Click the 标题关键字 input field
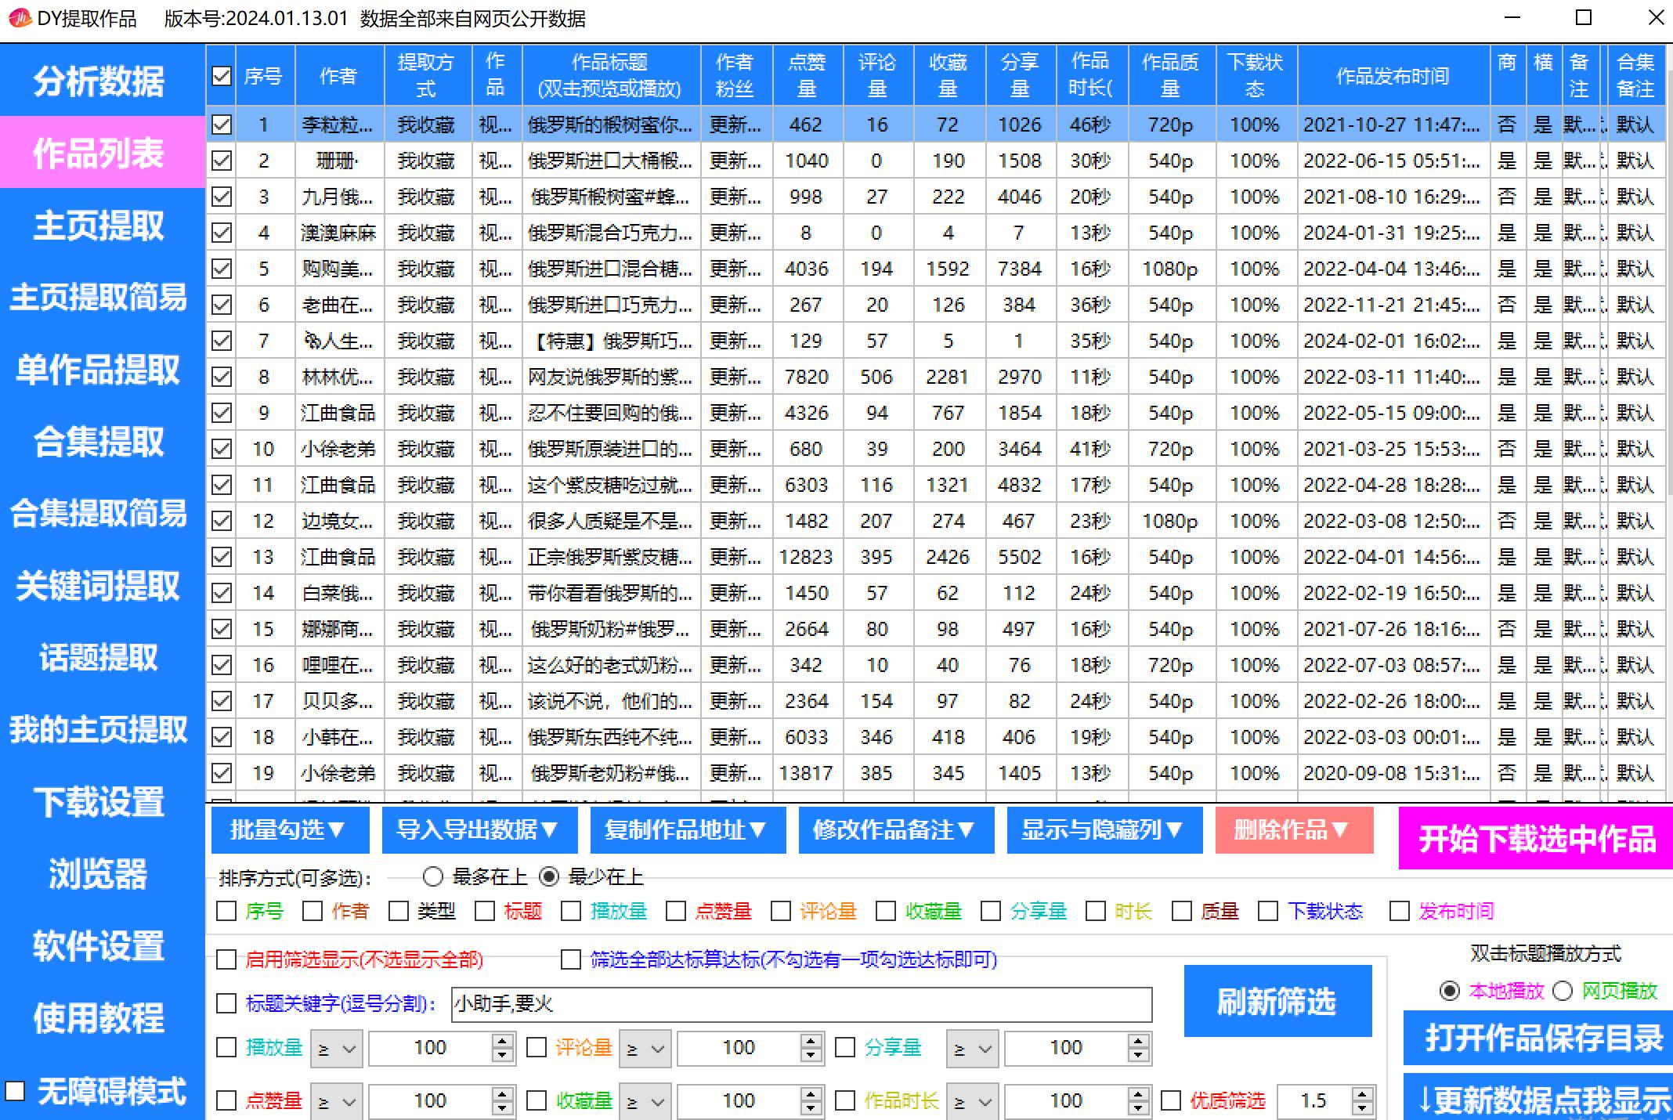 [799, 1006]
